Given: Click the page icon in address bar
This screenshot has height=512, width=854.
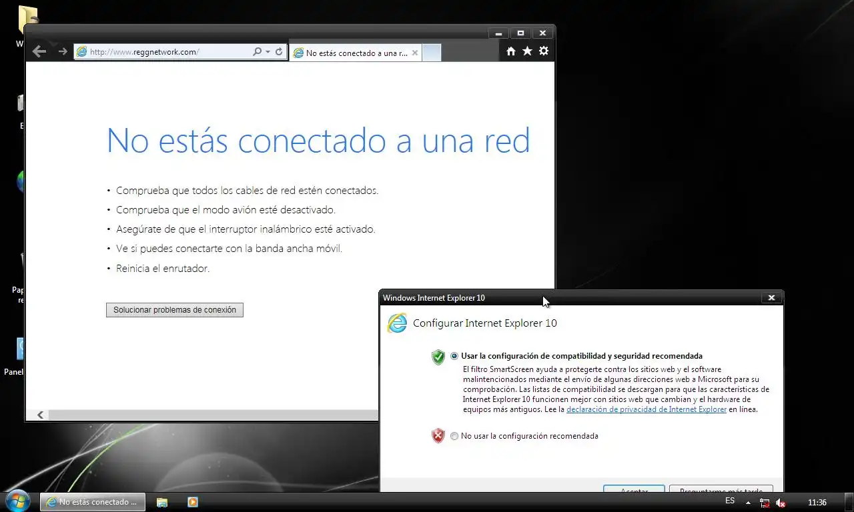Looking at the screenshot, I should point(82,51).
